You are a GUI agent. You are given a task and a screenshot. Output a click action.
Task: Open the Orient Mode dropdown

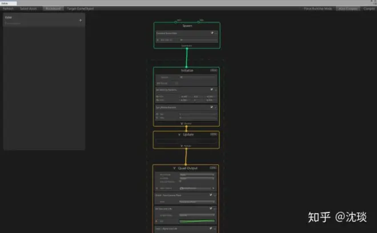coord(197,202)
